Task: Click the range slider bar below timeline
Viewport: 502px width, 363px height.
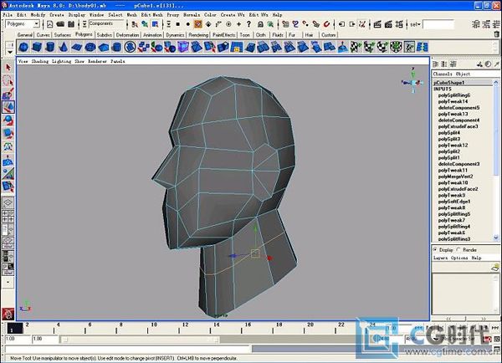Action: click(x=141, y=340)
